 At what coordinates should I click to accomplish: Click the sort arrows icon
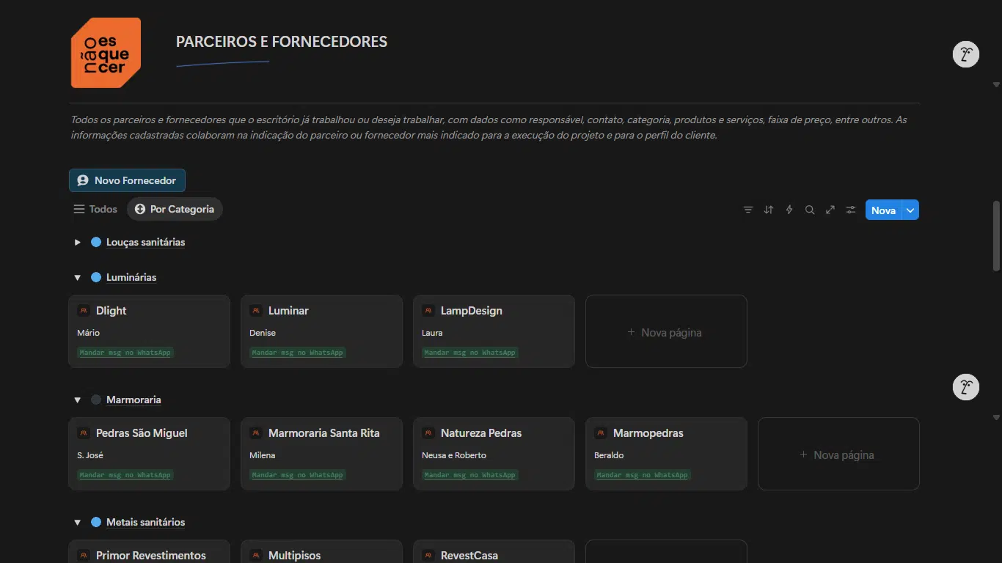[x=769, y=210]
